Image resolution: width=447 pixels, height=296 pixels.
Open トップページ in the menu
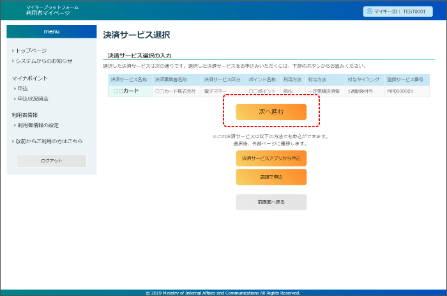coord(31,51)
